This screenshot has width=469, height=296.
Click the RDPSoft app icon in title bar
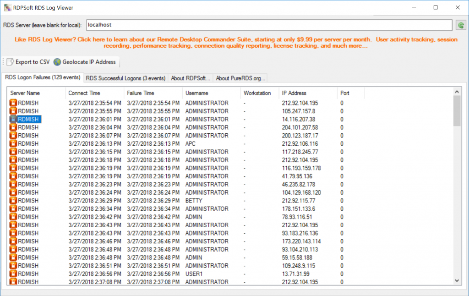6,8
